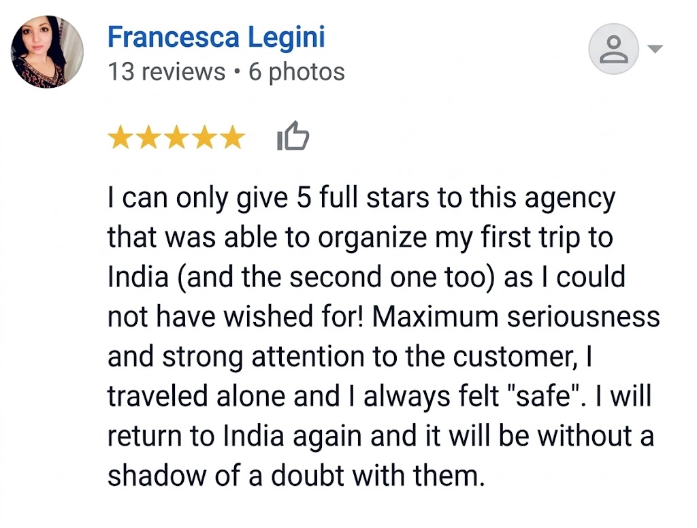Click the thumbs-up like icon
697x528 pixels.
click(x=293, y=137)
